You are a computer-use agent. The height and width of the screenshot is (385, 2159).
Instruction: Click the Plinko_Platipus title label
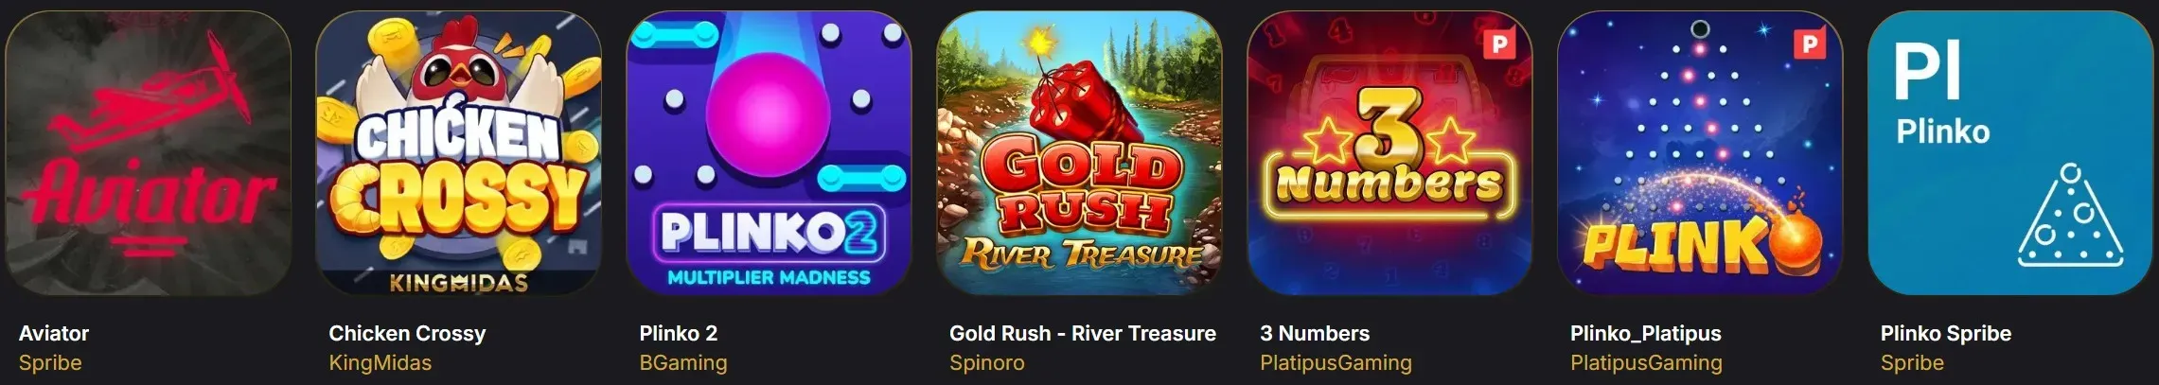[x=1646, y=333]
